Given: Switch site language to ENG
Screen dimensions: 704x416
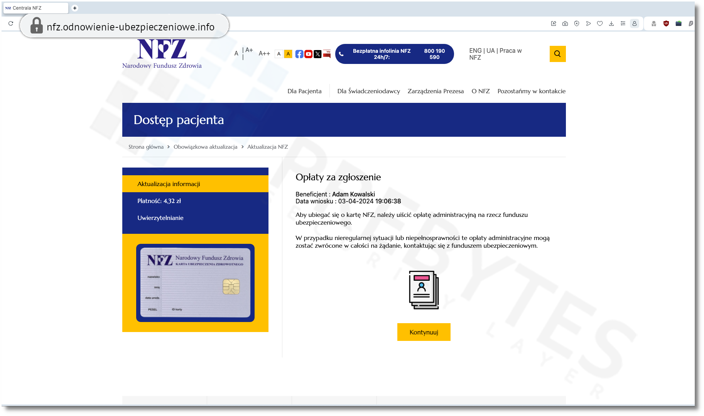Looking at the screenshot, I should pyautogui.click(x=475, y=50).
